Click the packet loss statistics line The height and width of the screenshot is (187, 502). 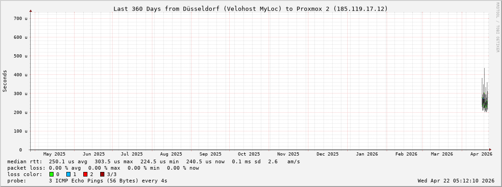point(103,168)
